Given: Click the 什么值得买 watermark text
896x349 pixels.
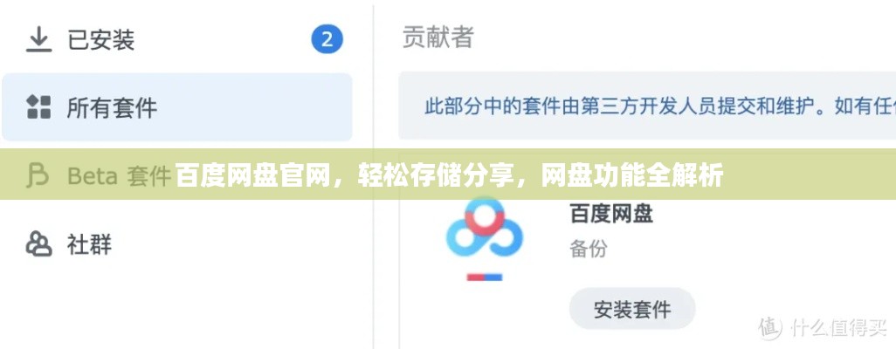Looking at the screenshot, I should [838, 328].
